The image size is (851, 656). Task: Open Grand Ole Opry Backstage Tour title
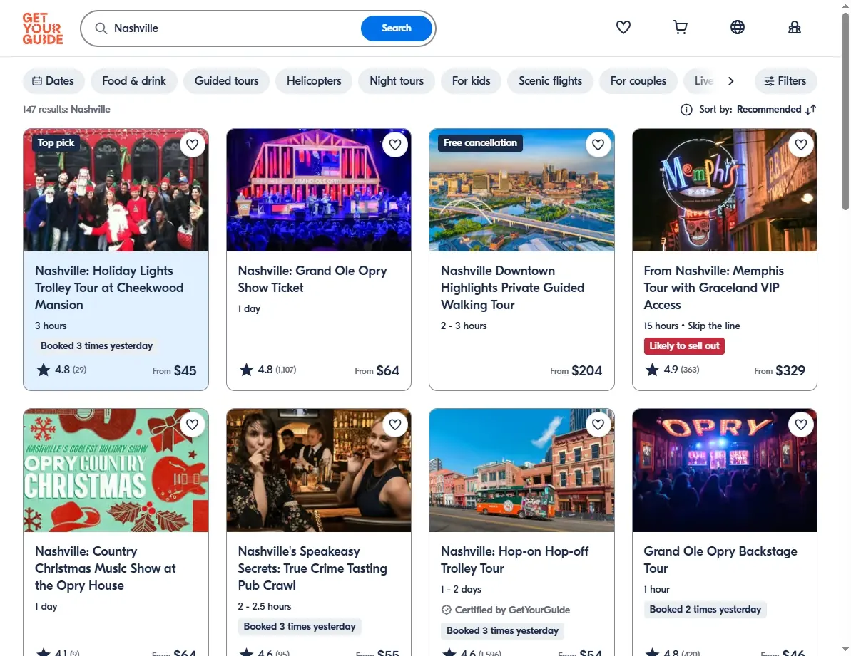(720, 560)
